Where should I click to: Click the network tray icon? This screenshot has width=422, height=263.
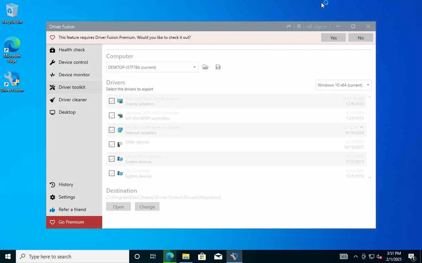coord(372,256)
